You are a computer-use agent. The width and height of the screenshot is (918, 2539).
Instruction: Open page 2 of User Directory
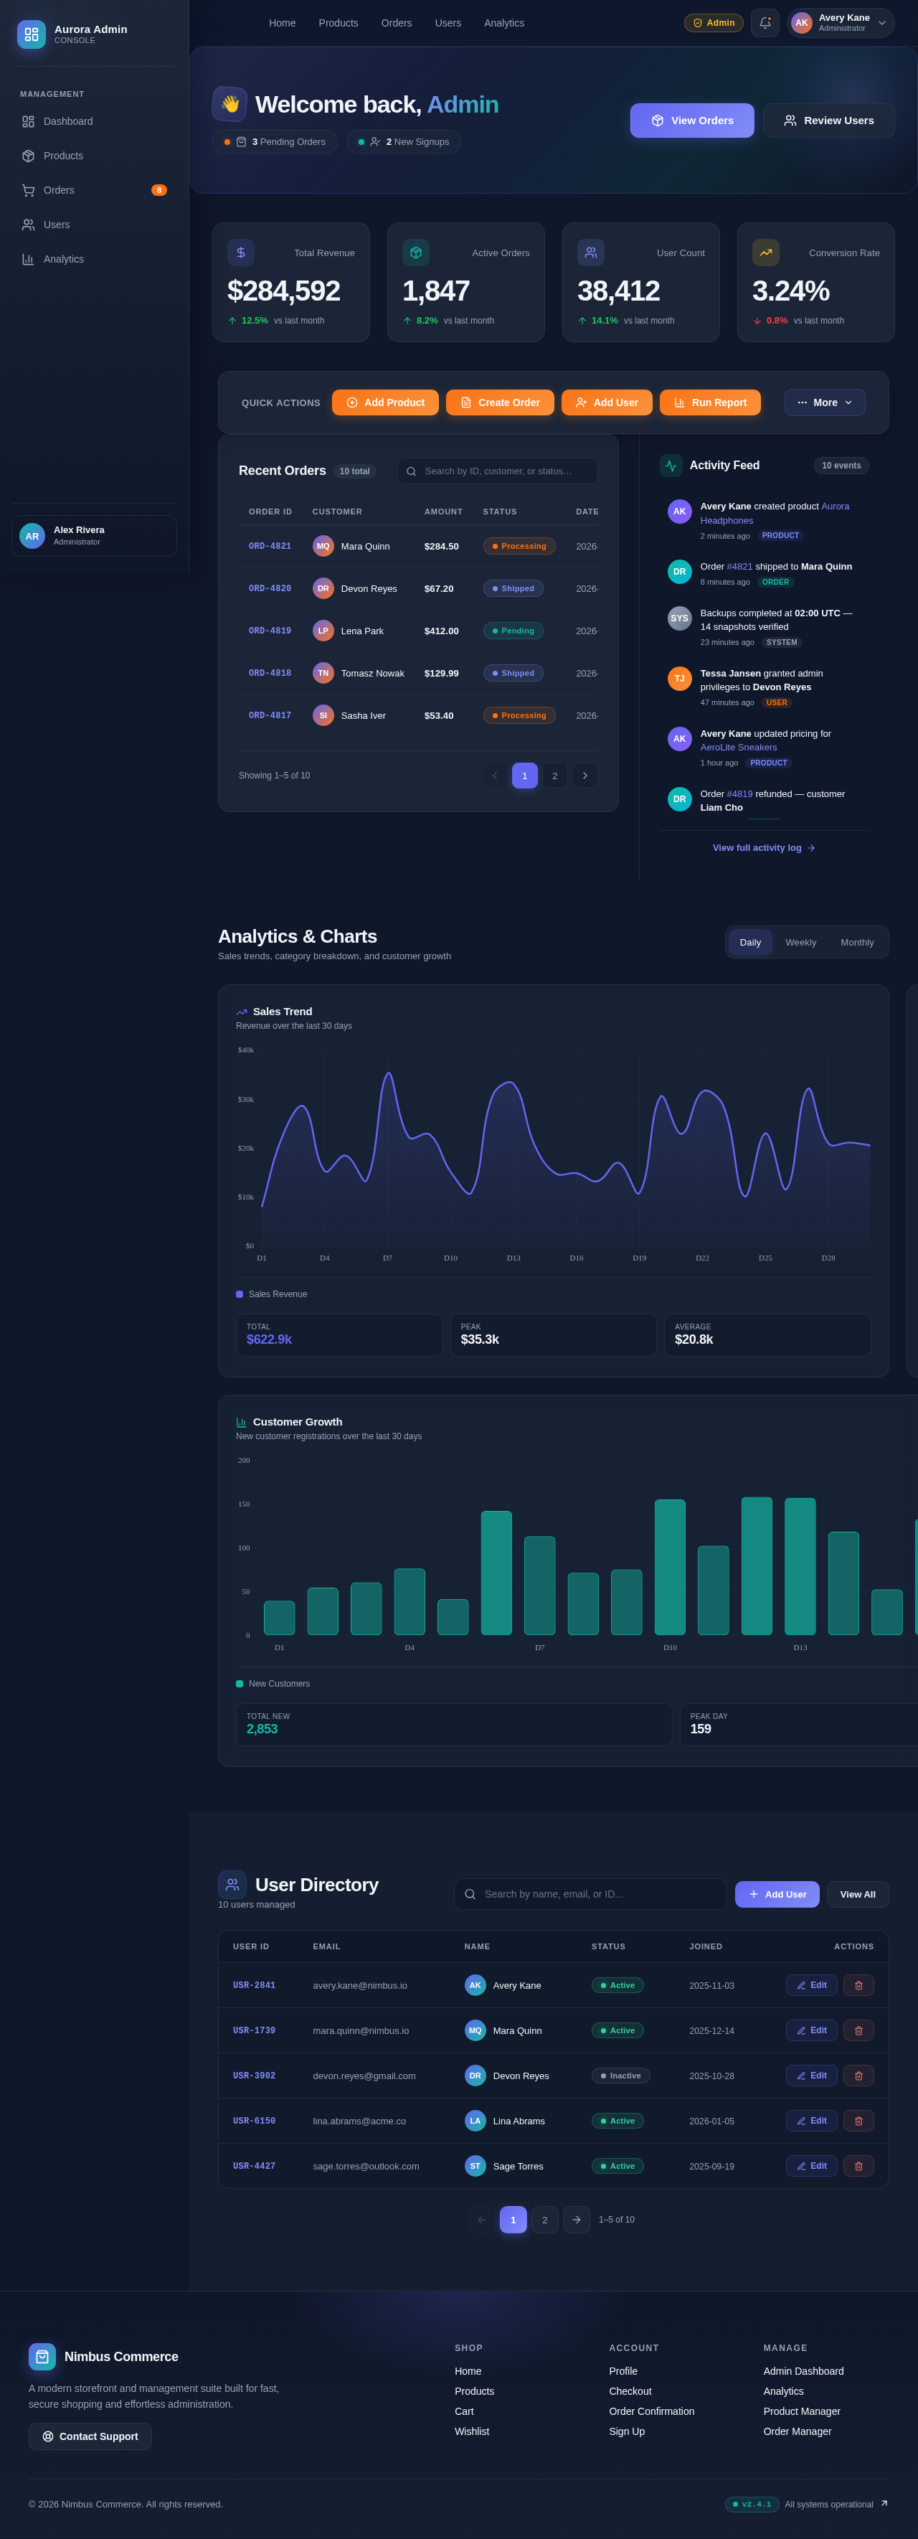coord(544,2220)
